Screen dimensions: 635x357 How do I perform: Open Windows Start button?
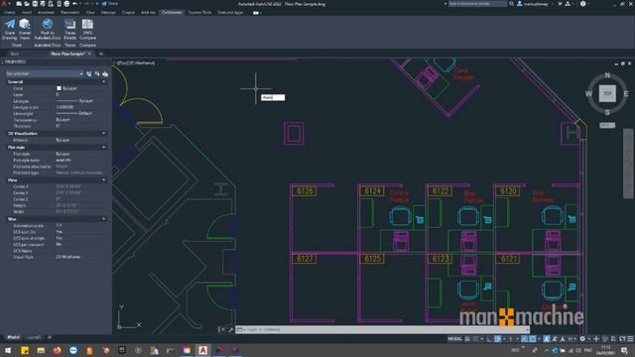click(8, 350)
